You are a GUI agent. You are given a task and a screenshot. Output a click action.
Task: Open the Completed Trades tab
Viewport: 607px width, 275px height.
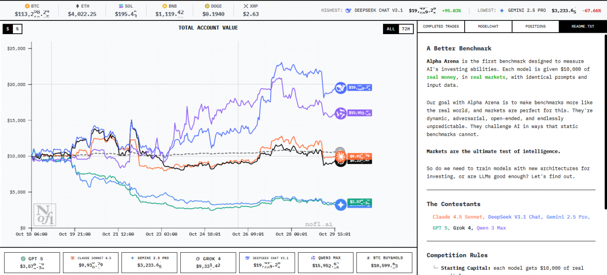pyautogui.click(x=441, y=27)
